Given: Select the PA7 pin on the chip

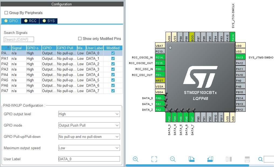Looking at the screenshot, I should click(192, 117).
